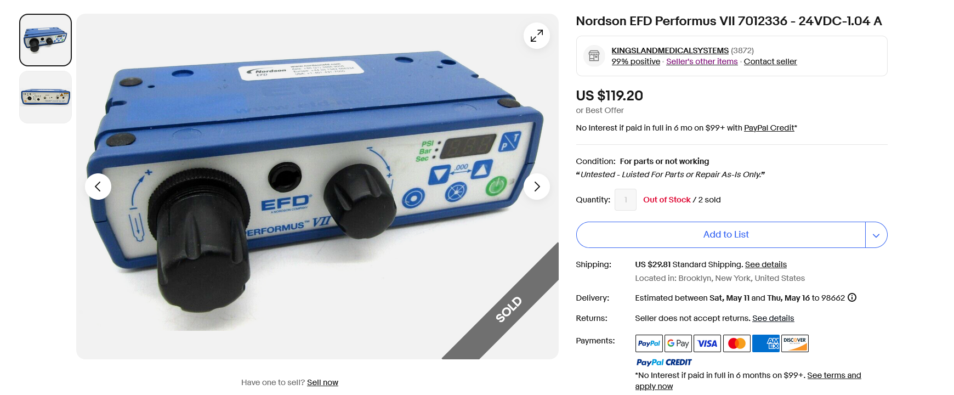Expand the Add to List dropdown arrow

pos(876,235)
